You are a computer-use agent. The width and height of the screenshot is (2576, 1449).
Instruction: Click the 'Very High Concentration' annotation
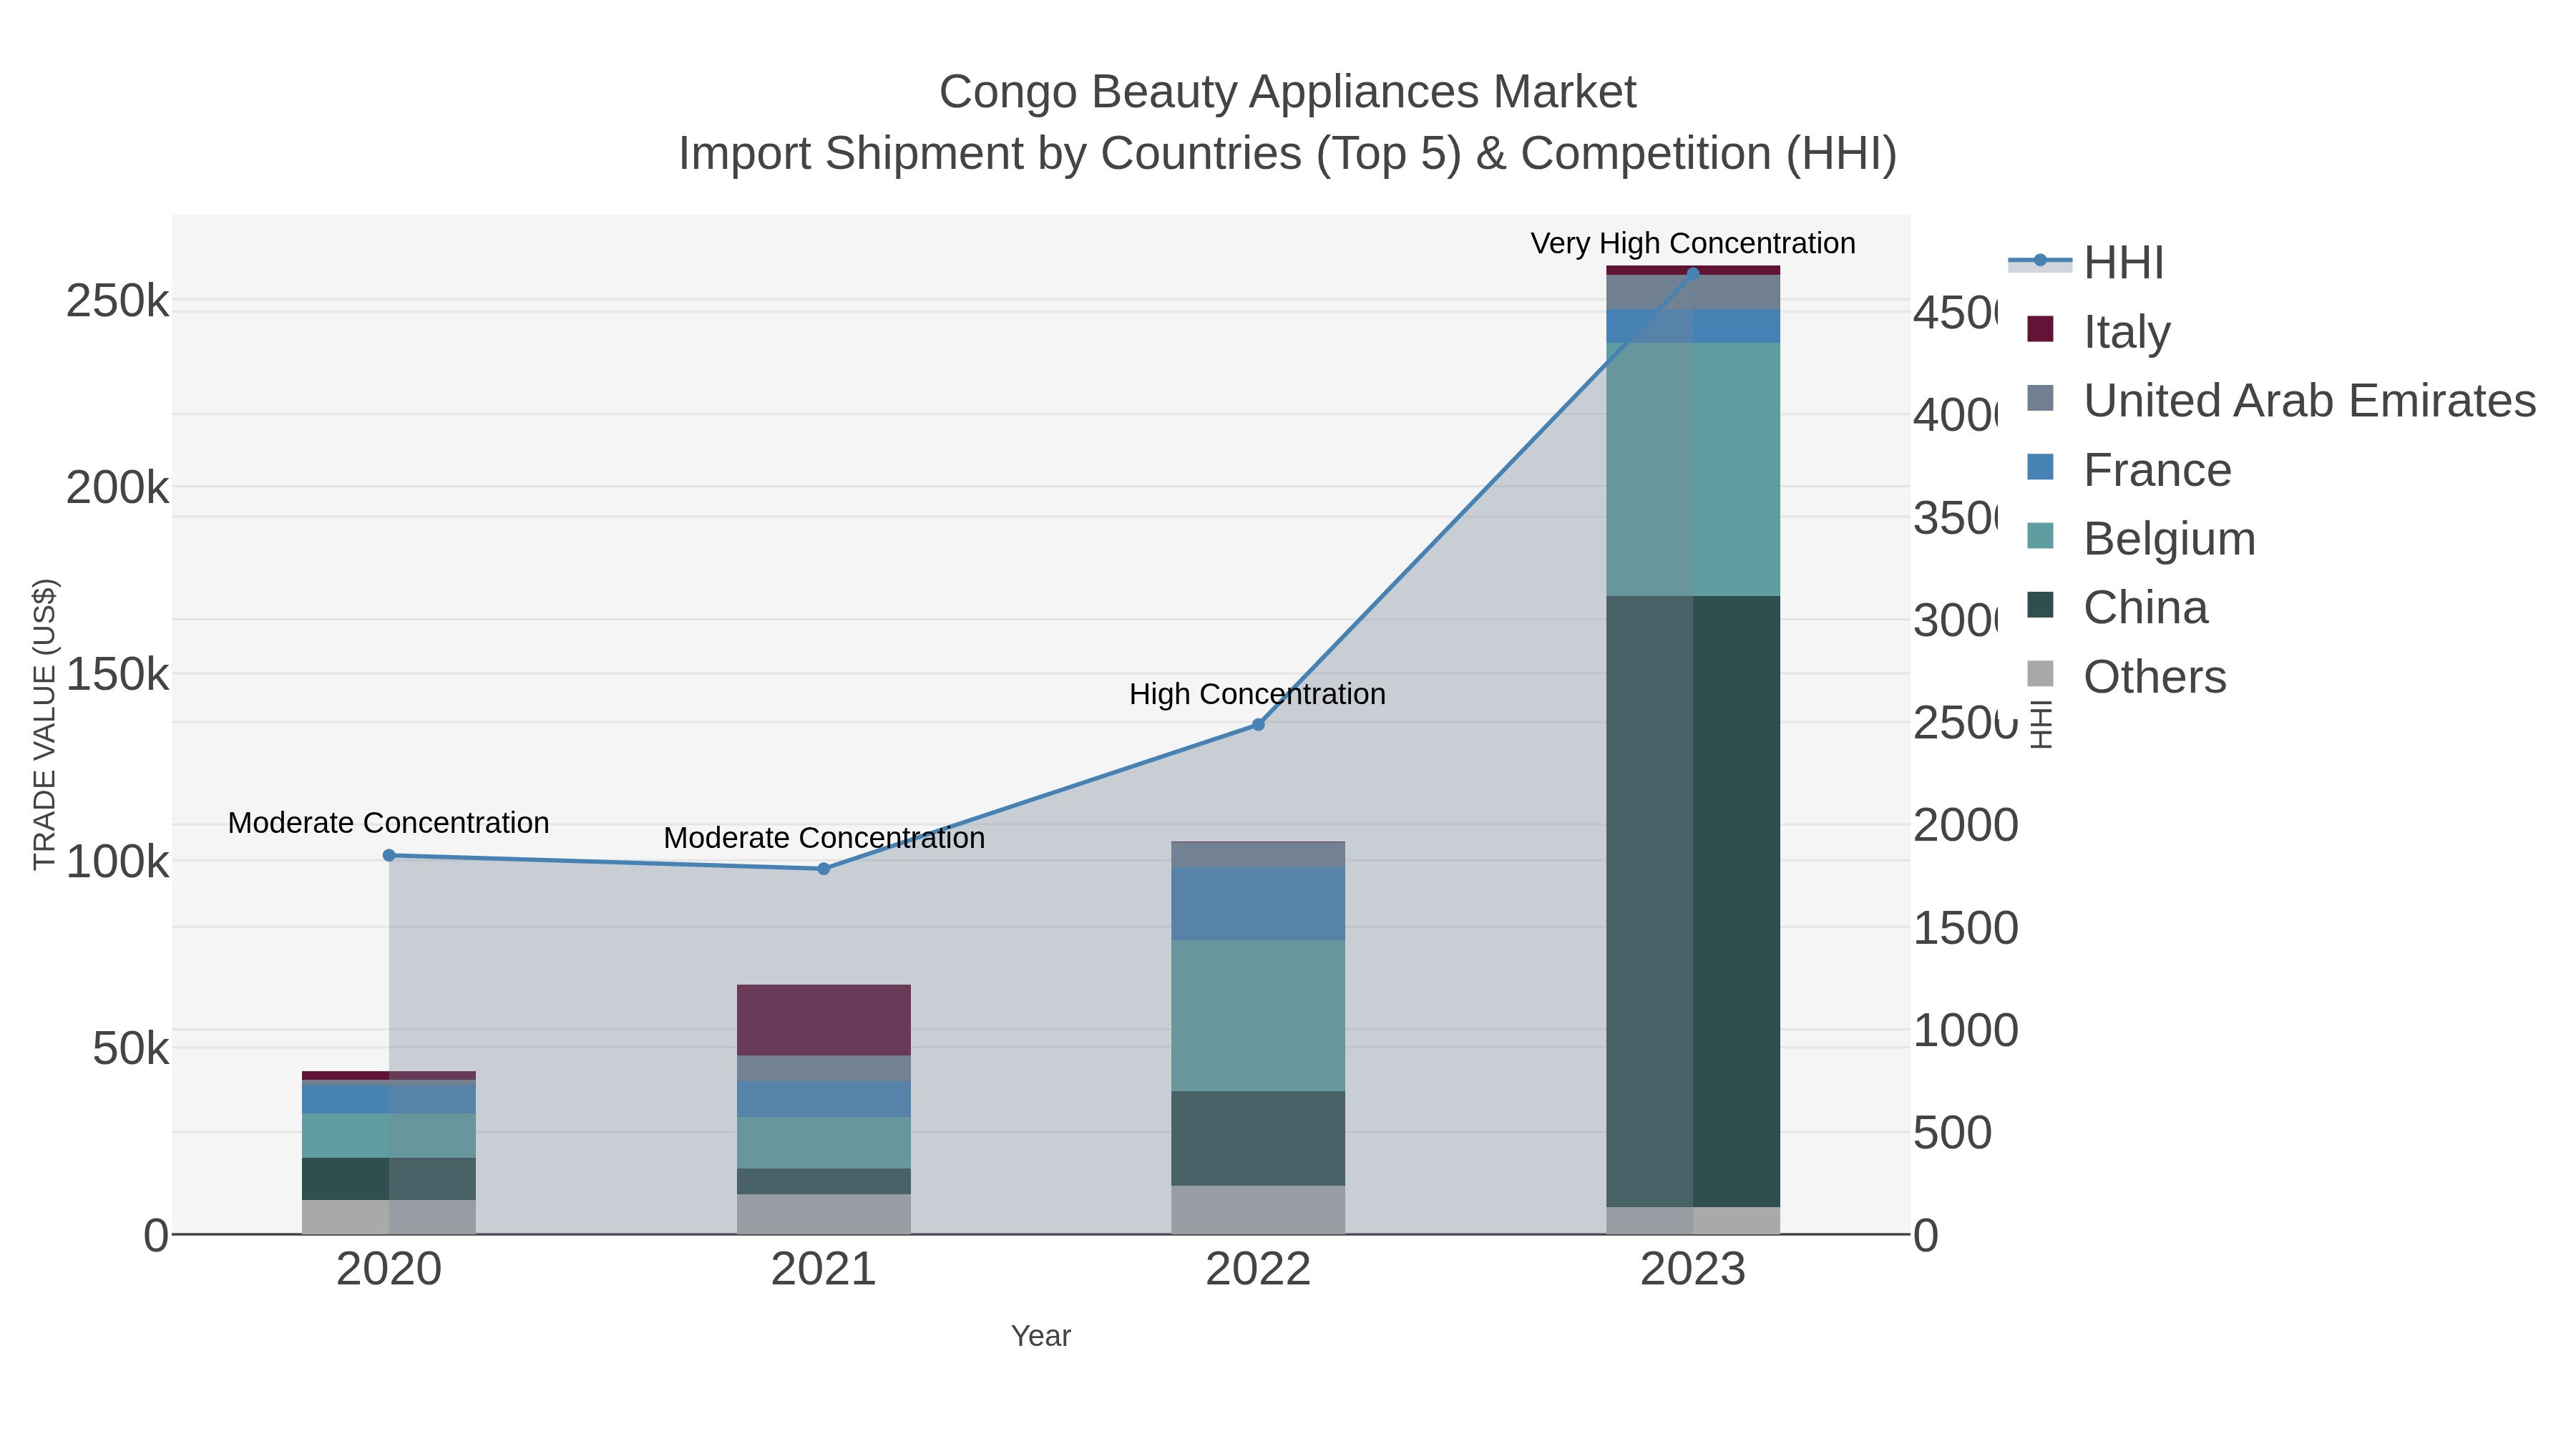click(1693, 243)
